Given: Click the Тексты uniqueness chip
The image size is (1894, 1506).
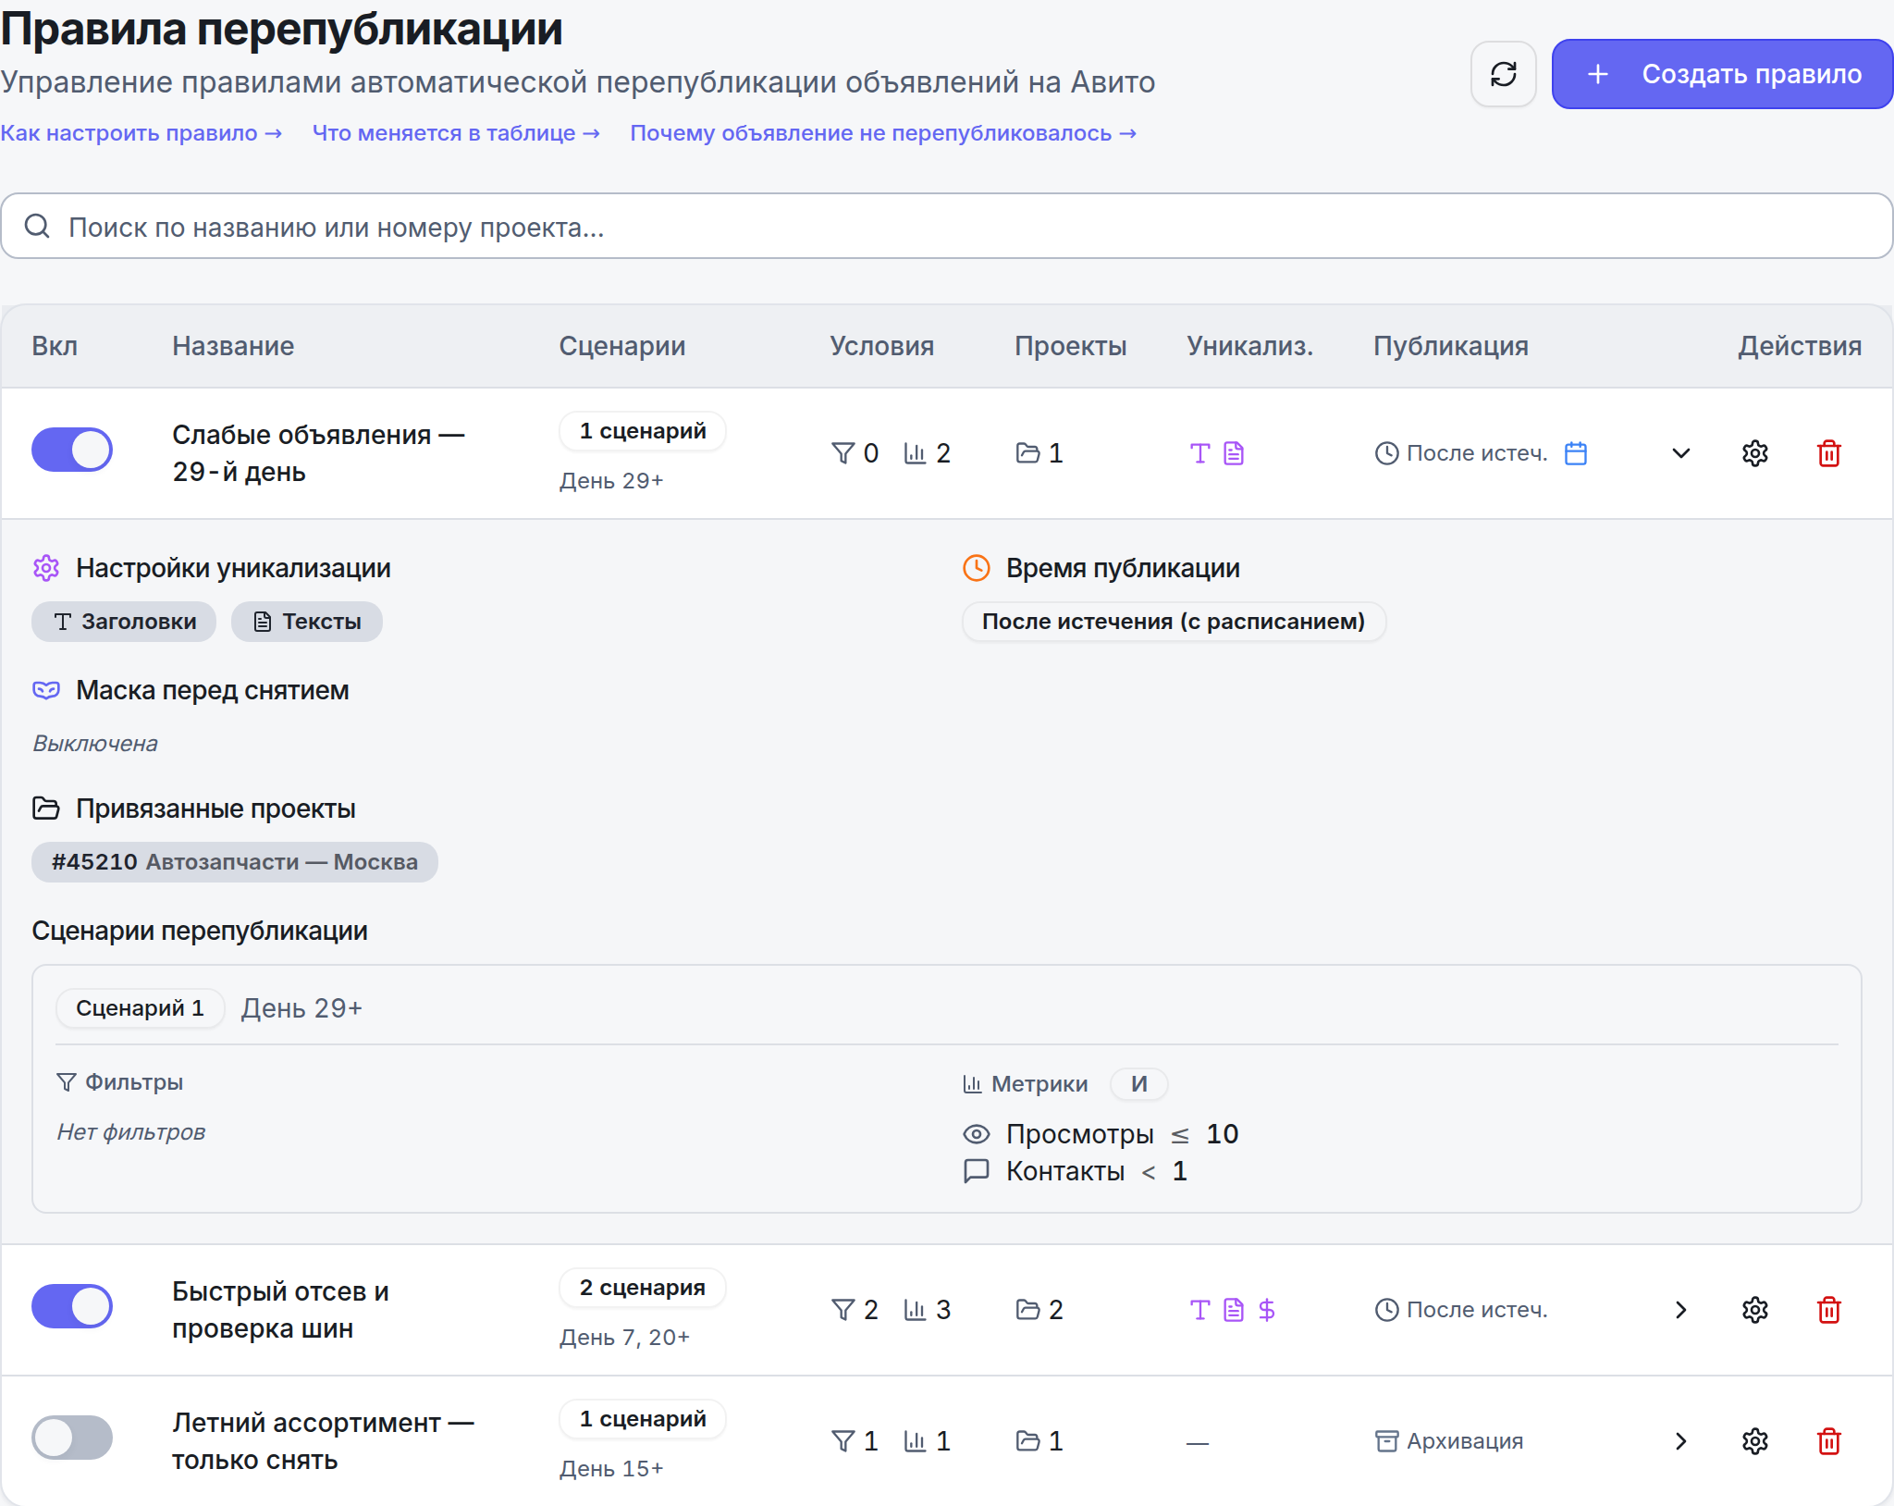Looking at the screenshot, I should click(307, 622).
